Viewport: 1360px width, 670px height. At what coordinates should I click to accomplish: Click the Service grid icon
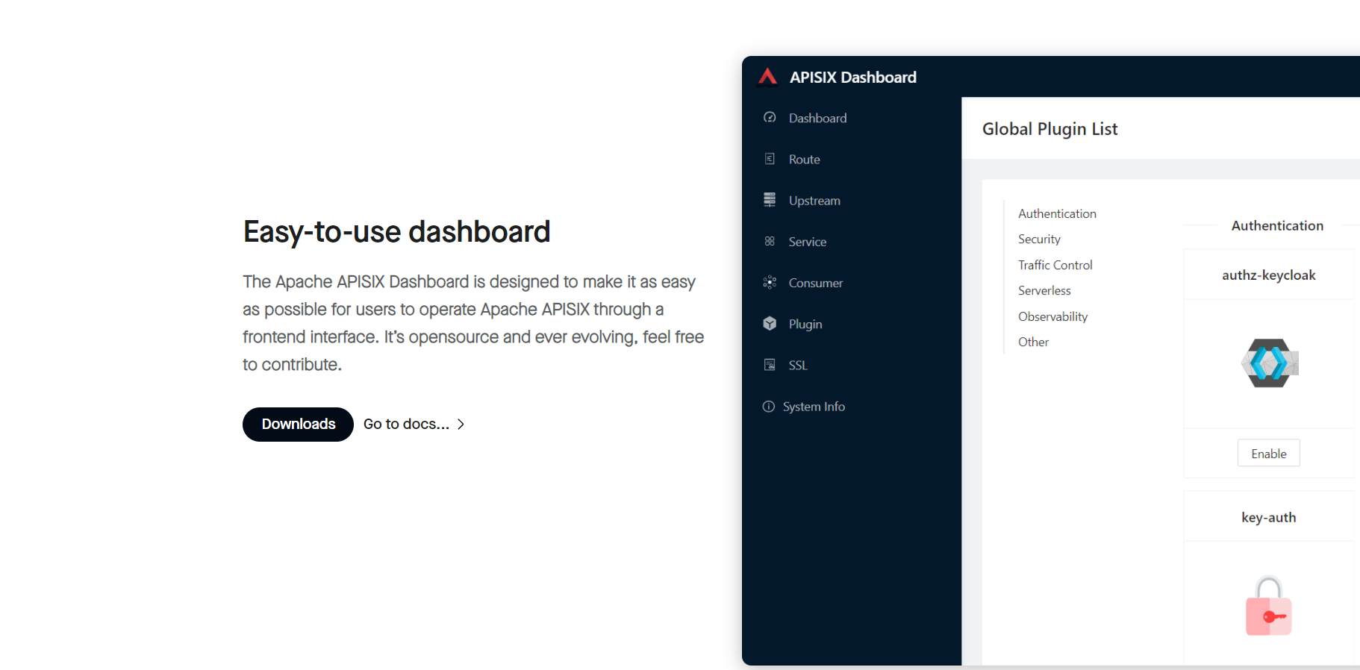pyautogui.click(x=770, y=241)
